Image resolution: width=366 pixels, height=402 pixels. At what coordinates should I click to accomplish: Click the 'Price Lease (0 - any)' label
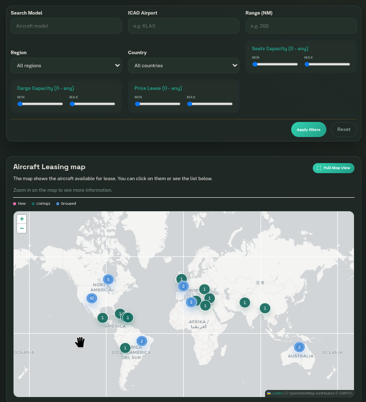tap(158, 88)
